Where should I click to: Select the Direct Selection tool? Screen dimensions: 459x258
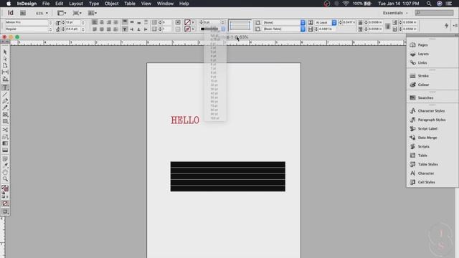click(5, 59)
